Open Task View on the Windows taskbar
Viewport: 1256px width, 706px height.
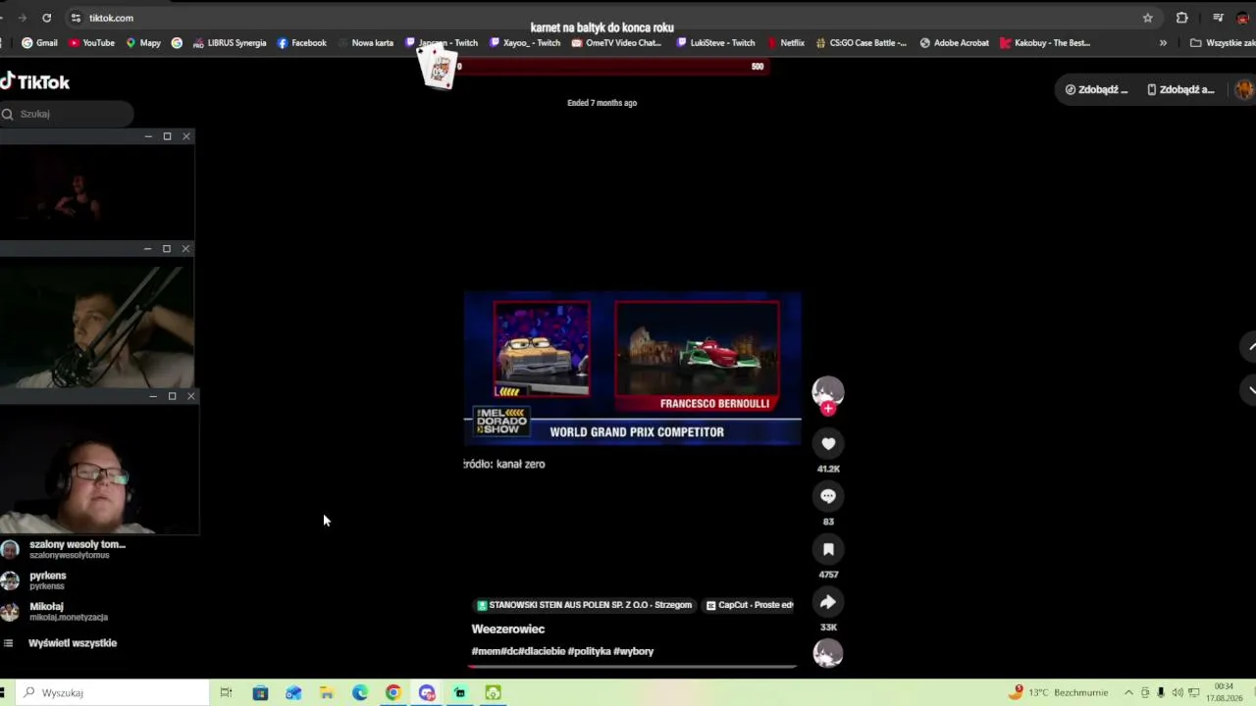click(226, 693)
